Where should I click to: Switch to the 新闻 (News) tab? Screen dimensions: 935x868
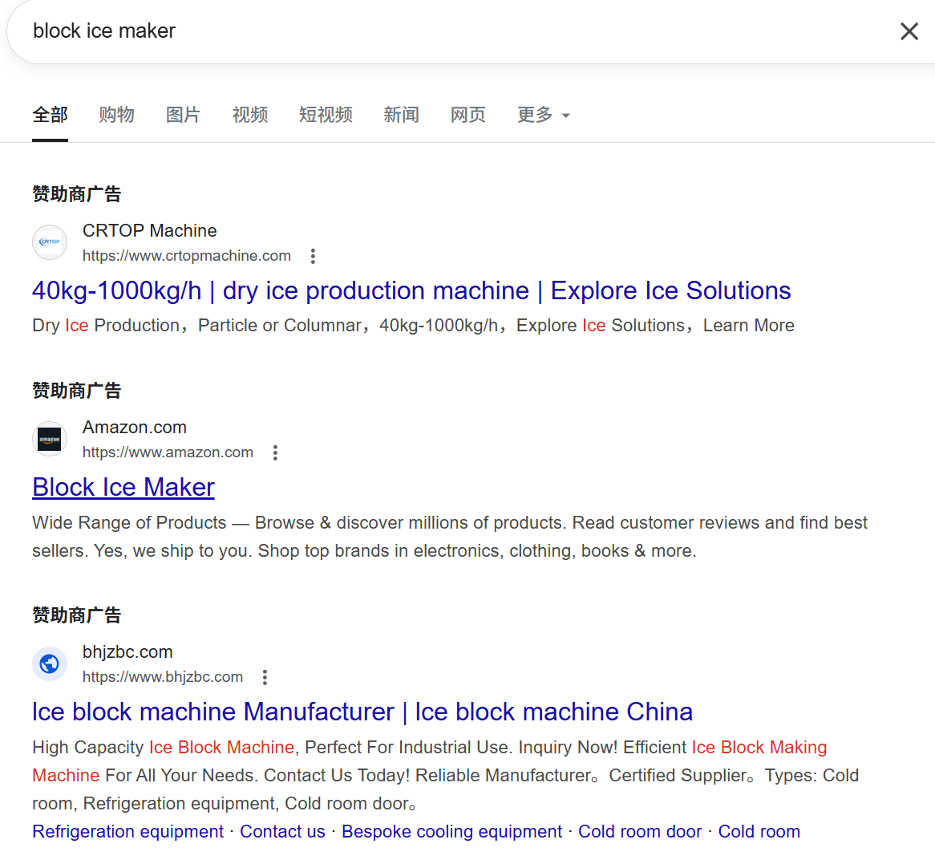(x=401, y=115)
